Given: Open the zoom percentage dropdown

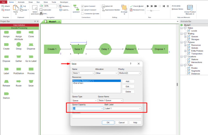Looking at the screenshot, I should click(x=57, y=6).
